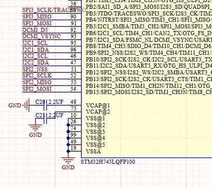
Task: Click the GND symbol under C21
Action: 36,128
